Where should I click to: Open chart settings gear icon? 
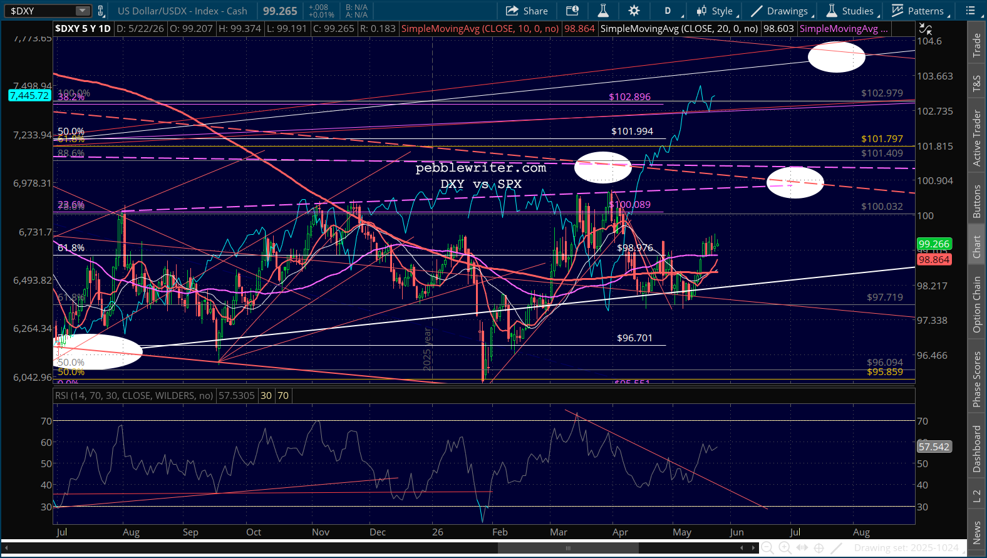(634, 11)
